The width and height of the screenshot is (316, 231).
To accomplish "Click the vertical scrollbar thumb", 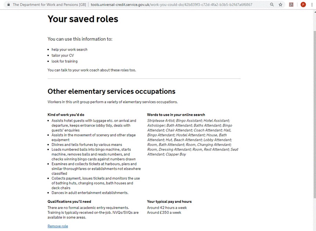I will click(x=315, y=115).
